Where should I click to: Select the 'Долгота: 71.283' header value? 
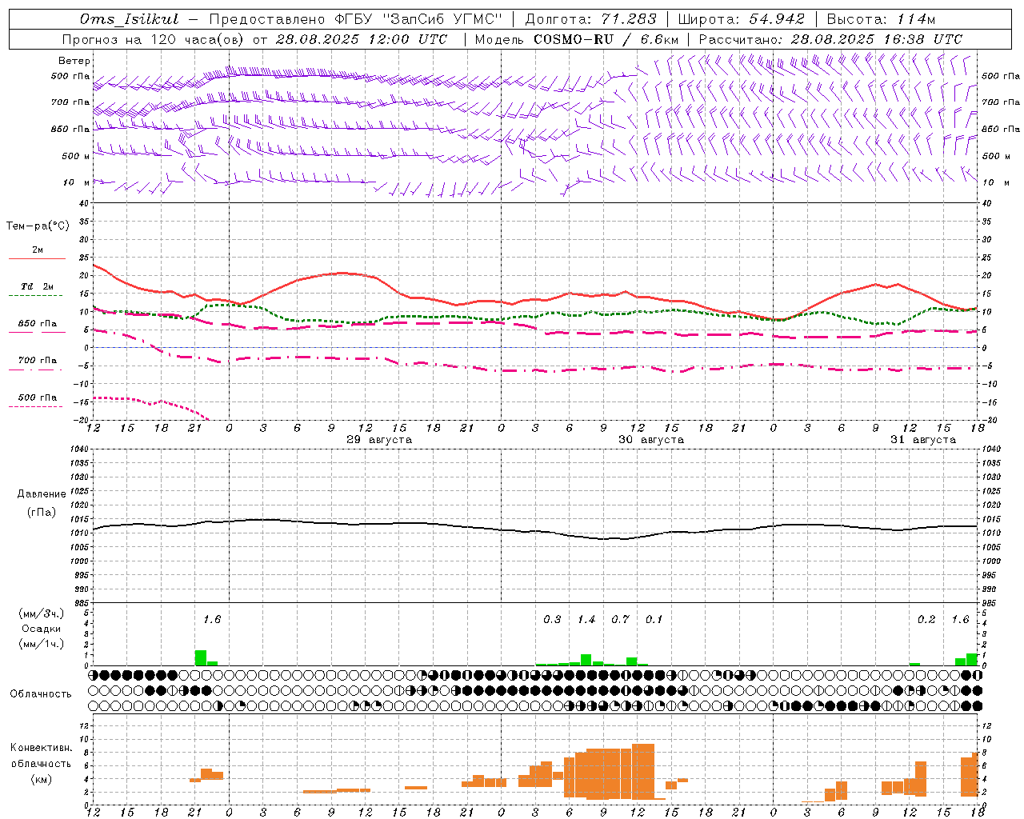click(x=590, y=19)
